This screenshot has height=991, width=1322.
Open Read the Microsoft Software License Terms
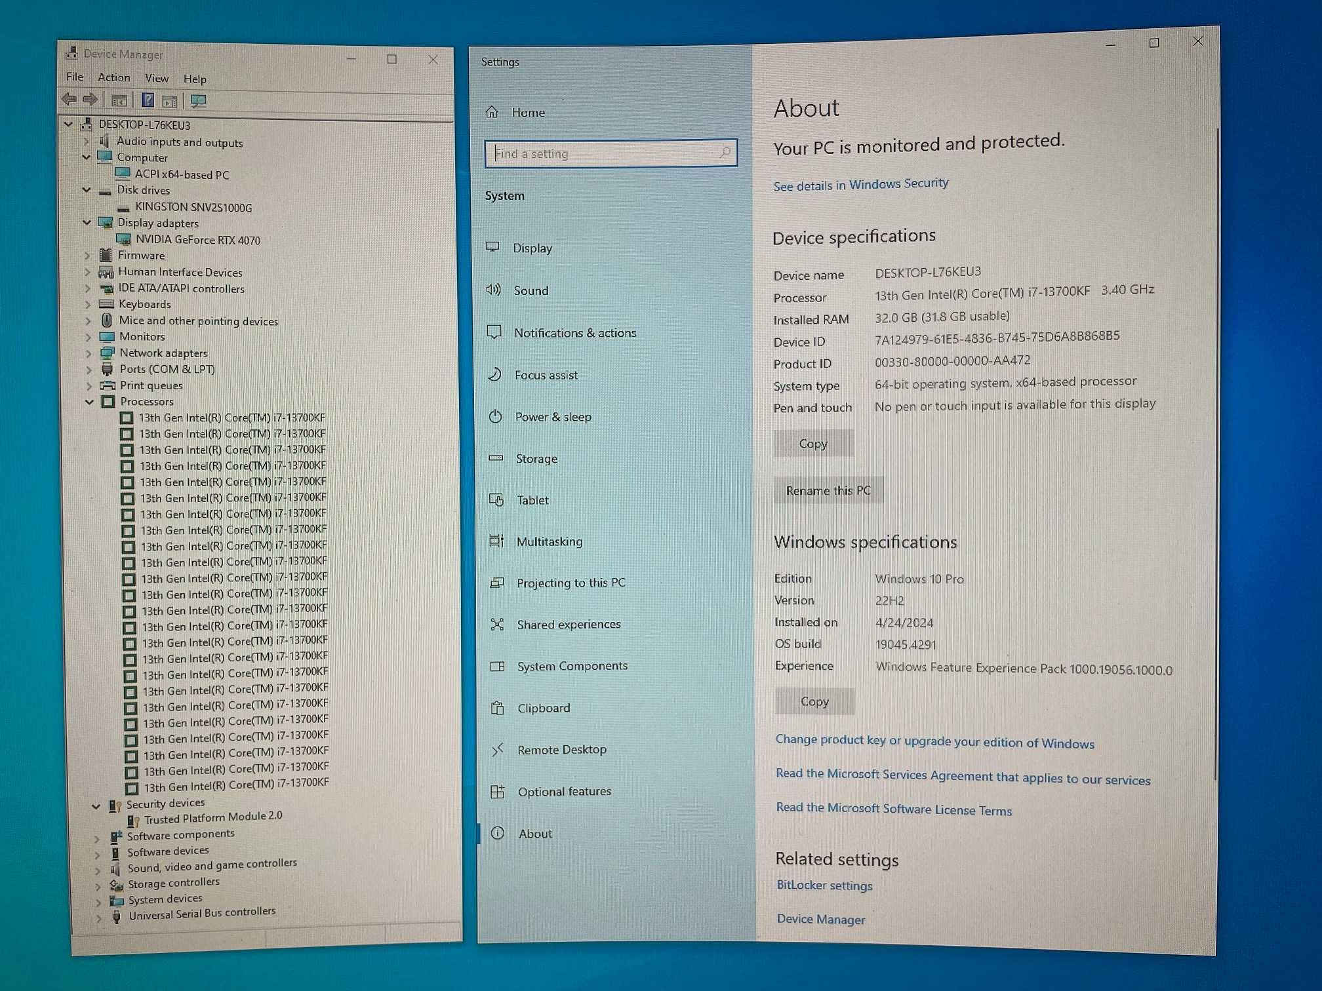(894, 809)
